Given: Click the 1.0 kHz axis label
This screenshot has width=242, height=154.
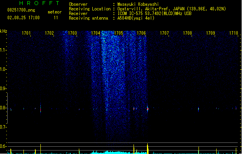Looking at the screenshot, I should click(3, 69).
